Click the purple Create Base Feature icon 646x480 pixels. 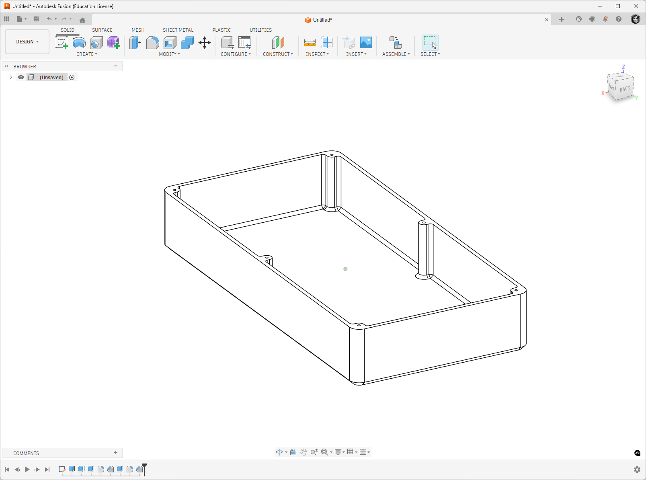[x=114, y=42]
